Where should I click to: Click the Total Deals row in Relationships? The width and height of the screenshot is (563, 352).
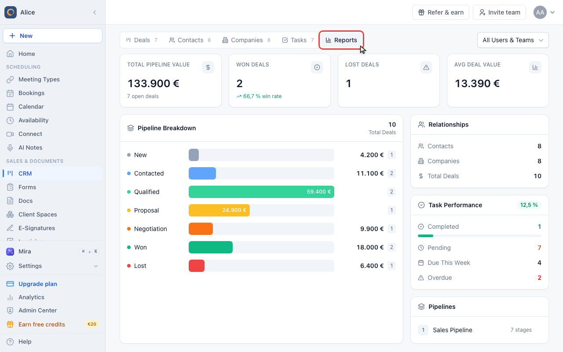[x=479, y=176]
